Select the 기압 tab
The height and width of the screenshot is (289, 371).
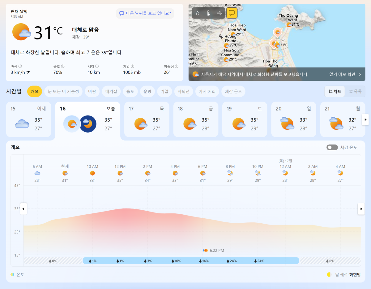tap(164, 91)
